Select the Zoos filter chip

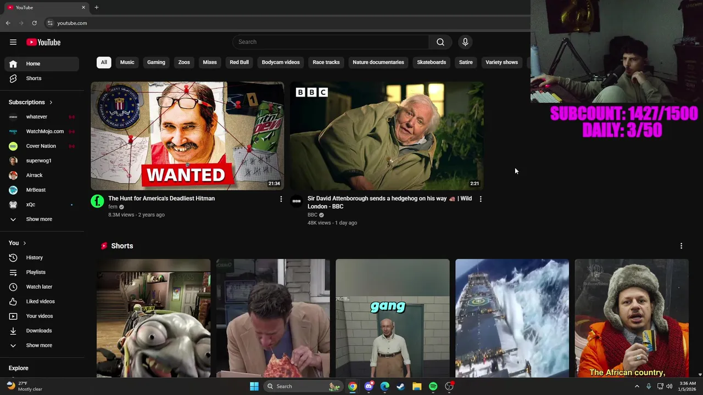(x=184, y=63)
